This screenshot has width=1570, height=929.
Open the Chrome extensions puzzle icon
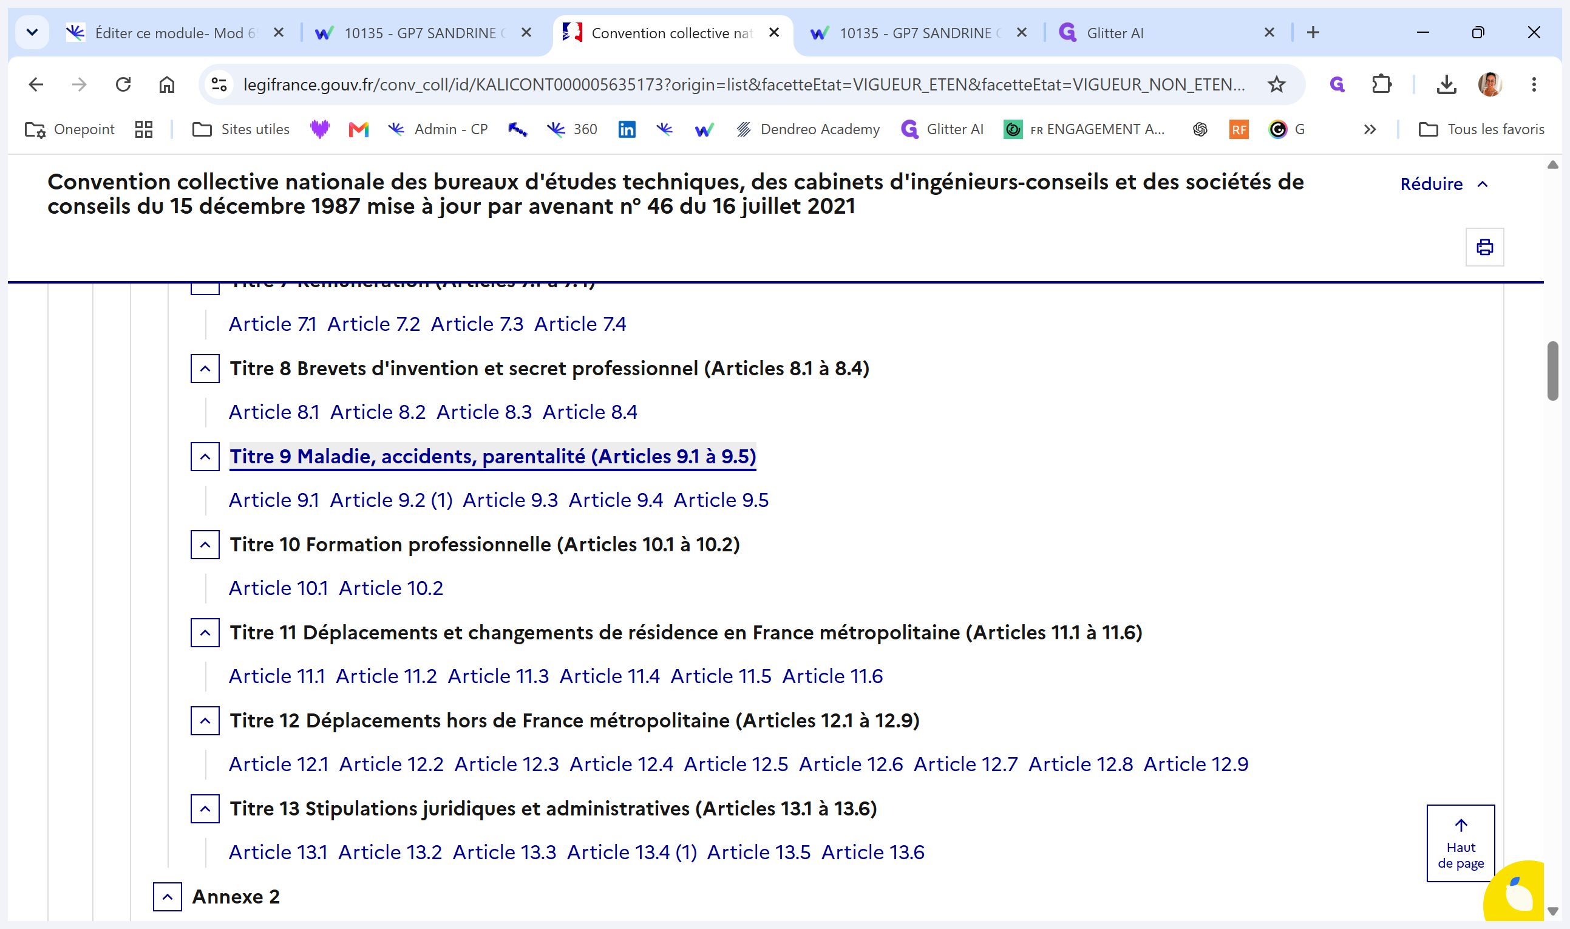point(1381,84)
